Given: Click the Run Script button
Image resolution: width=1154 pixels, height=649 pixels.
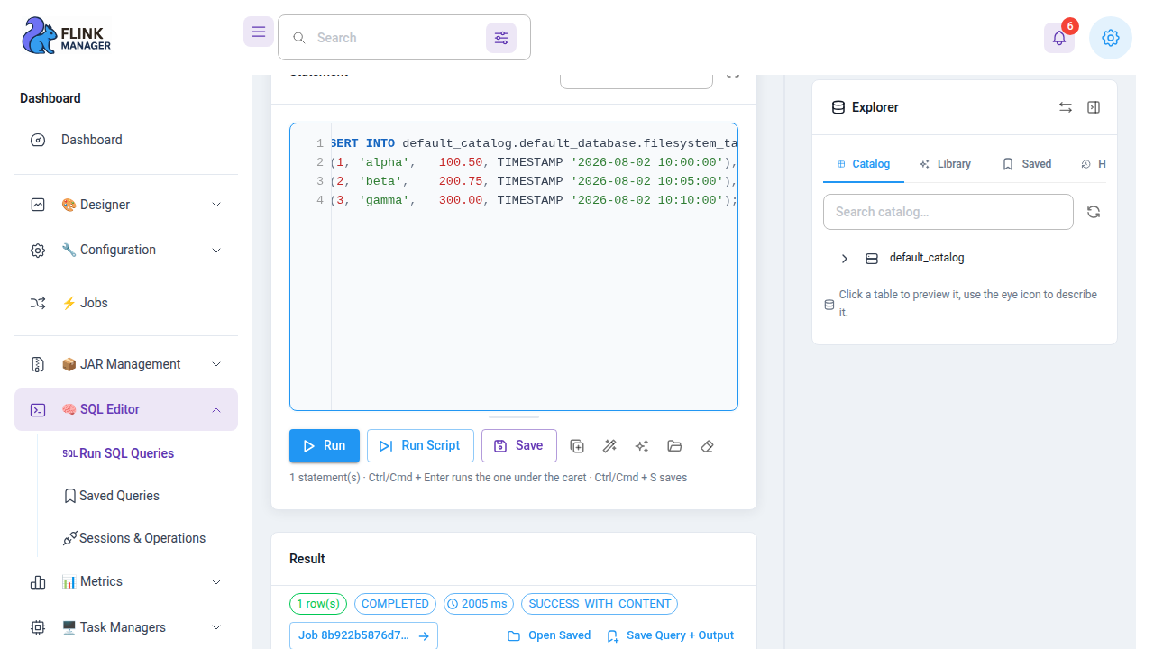Looking at the screenshot, I should 420,446.
